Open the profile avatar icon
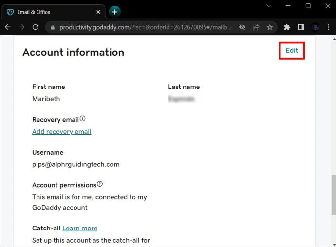This screenshot has width=336, height=247. 315,27
